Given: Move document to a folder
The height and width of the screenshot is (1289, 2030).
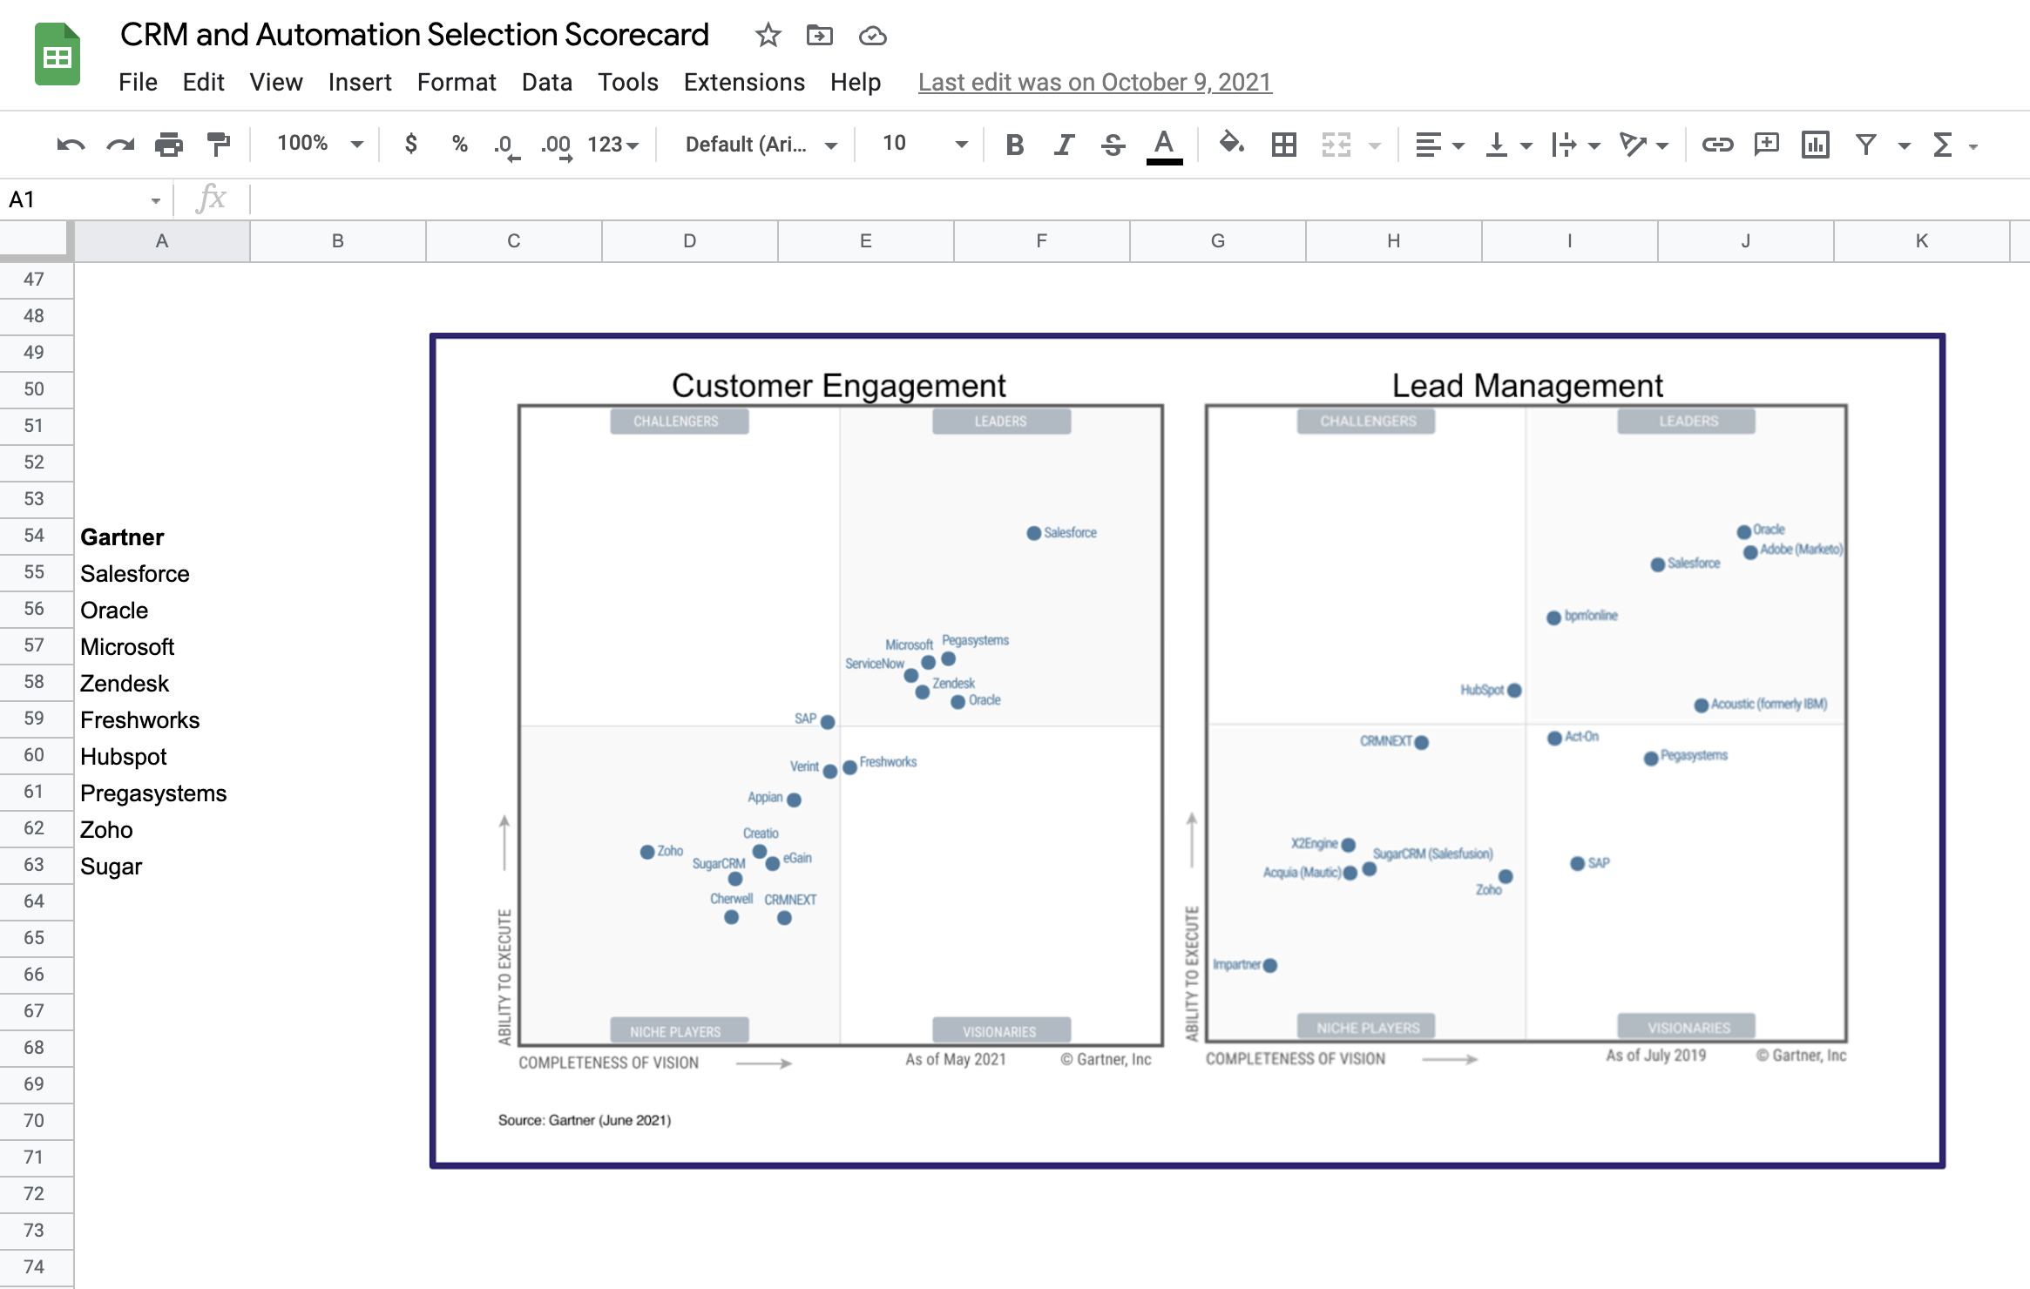Looking at the screenshot, I should [820, 36].
